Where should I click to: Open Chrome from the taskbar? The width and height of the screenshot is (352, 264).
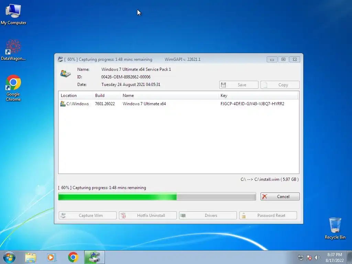[x=73, y=257]
